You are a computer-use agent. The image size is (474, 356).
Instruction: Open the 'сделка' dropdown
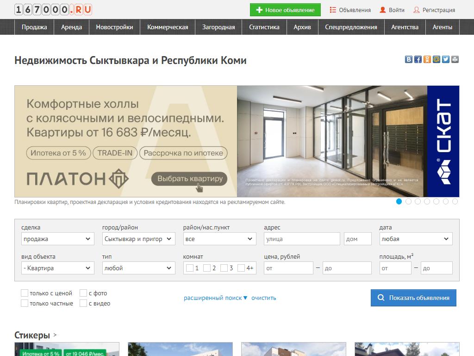coord(56,239)
